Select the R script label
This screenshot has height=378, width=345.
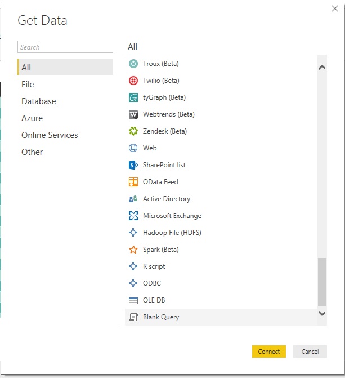click(x=154, y=266)
